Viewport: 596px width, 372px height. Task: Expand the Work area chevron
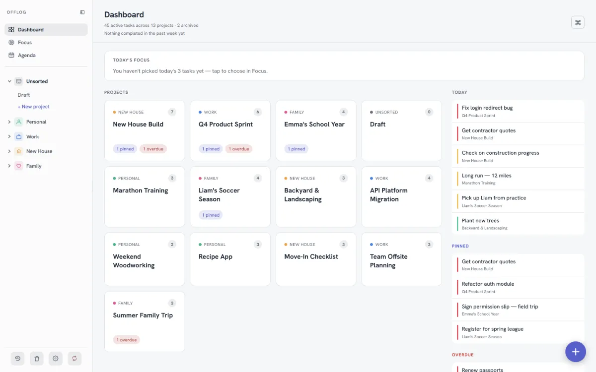pos(9,136)
